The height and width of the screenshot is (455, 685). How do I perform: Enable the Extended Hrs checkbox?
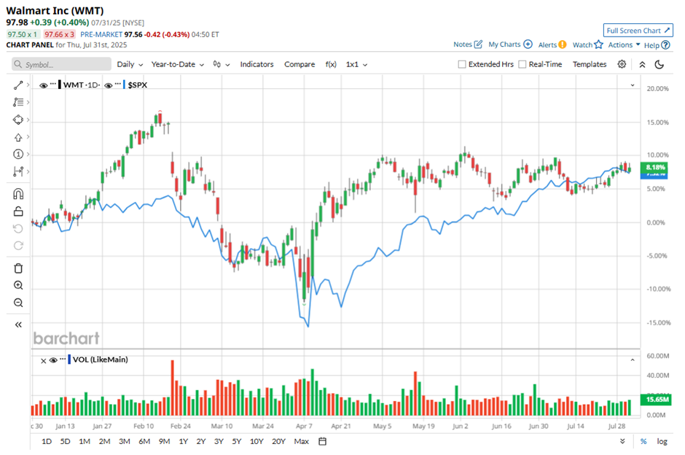pos(462,64)
